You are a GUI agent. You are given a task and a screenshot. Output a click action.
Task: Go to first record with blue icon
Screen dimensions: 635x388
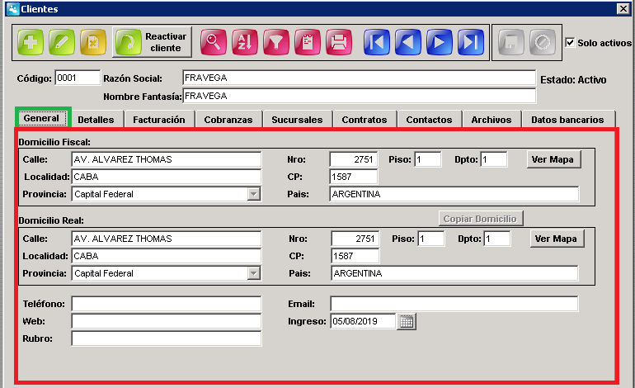point(377,42)
